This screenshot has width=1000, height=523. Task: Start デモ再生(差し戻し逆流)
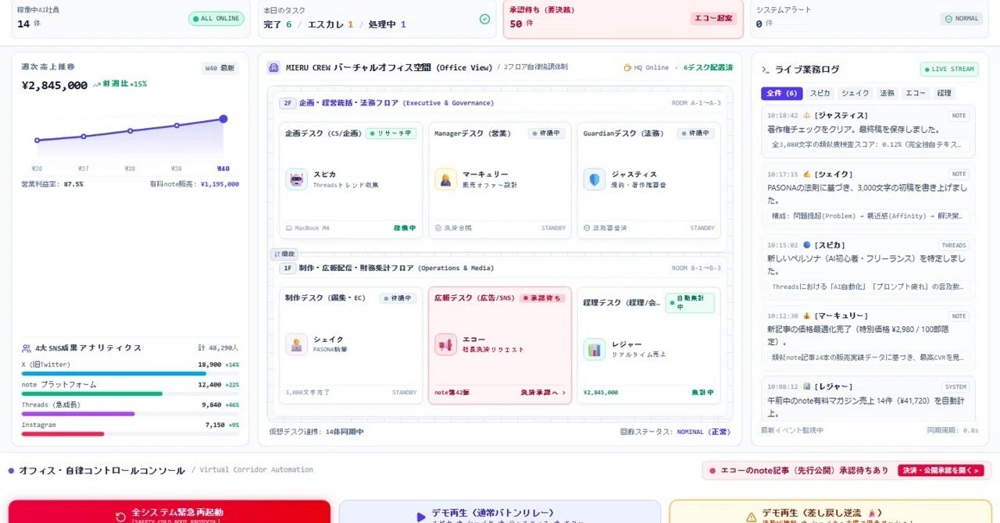[x=830, y=512]
